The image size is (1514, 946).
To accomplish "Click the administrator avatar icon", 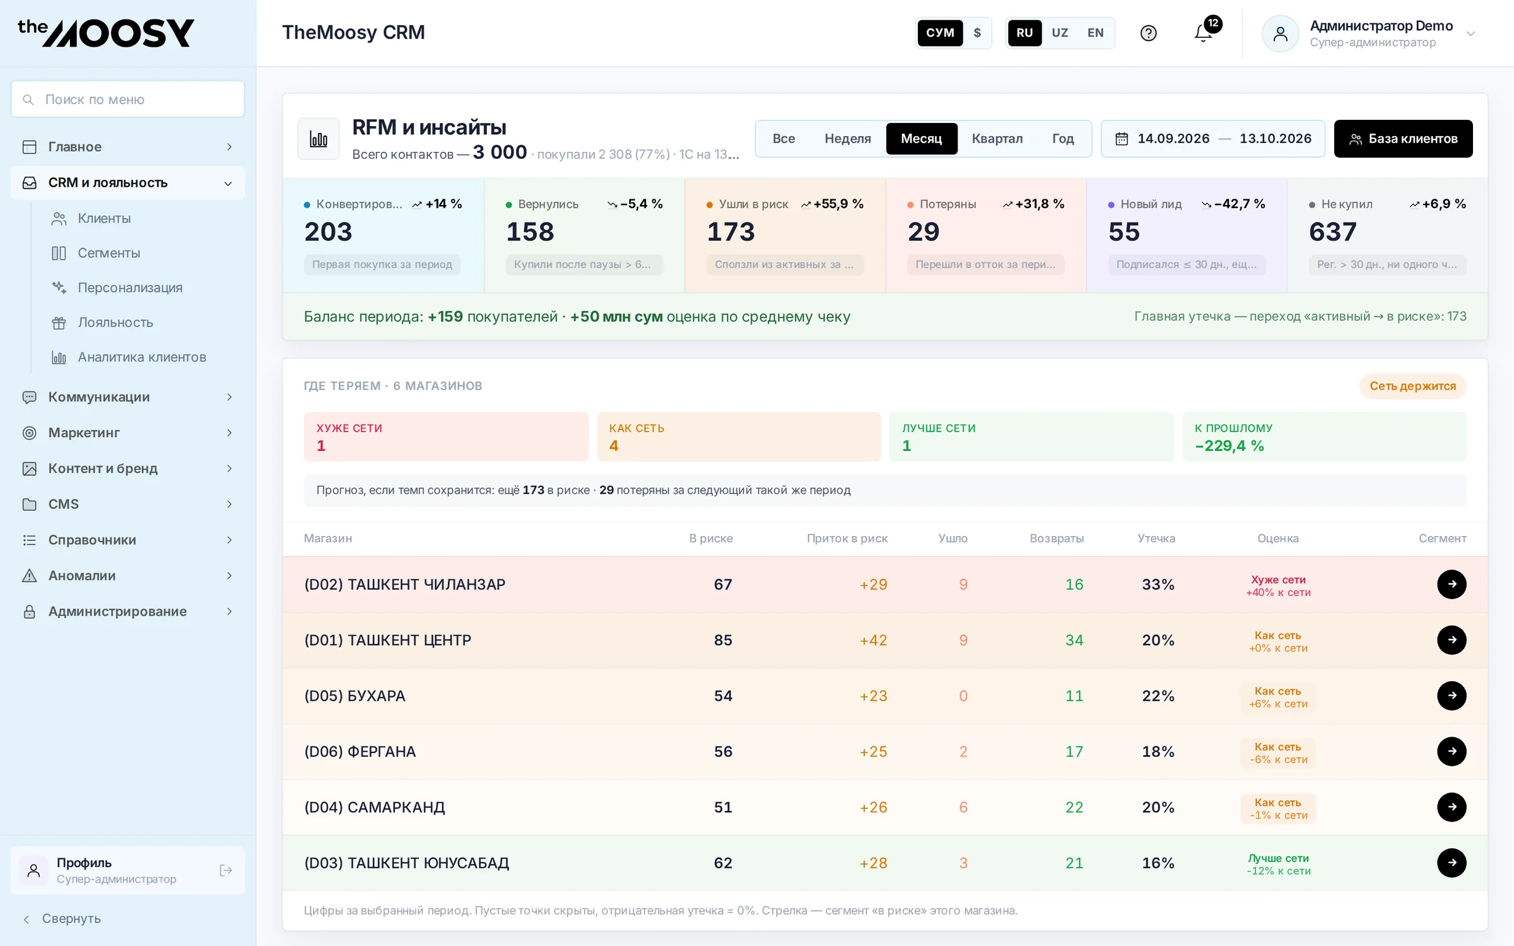I will click(x=1280, y=33).
